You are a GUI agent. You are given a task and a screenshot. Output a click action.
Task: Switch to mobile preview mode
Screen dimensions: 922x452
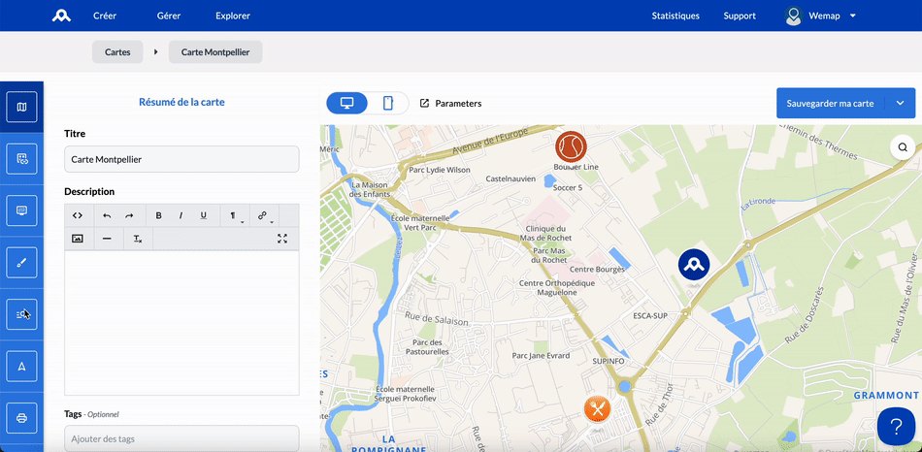coord(388,104)
